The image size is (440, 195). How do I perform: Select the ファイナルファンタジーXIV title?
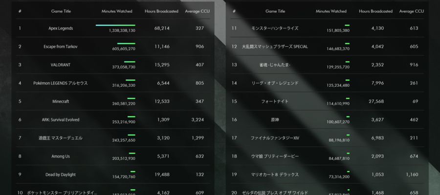pyautogui.click(x=275, y=138)
